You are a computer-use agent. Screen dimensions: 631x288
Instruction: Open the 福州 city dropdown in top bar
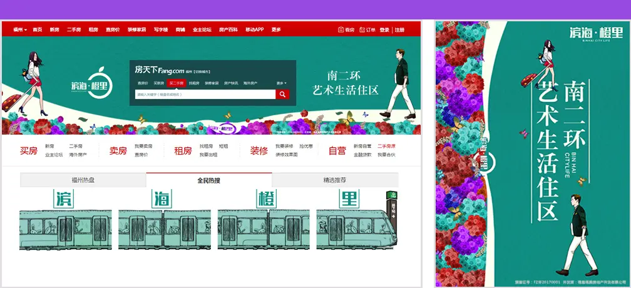[20, 30]
